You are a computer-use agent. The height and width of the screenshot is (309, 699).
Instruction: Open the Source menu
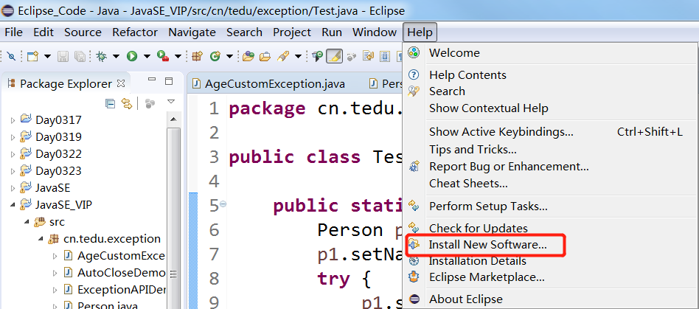click(x=83, y=32)
